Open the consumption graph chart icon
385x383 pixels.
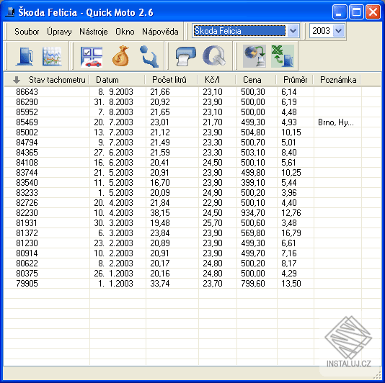pos(52,56)
